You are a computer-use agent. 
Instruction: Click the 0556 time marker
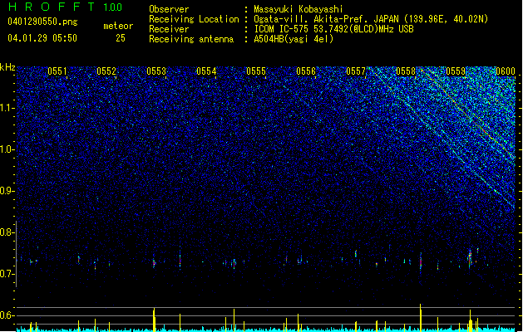(306, 71)
